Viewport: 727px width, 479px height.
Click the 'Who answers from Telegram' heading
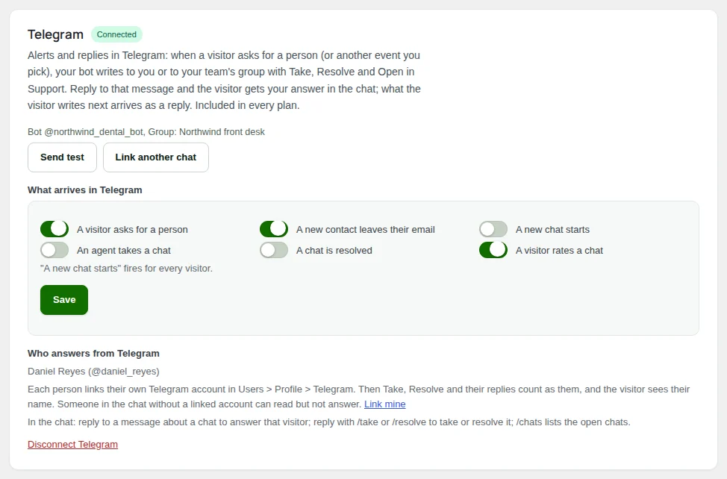tap(93, 354)
